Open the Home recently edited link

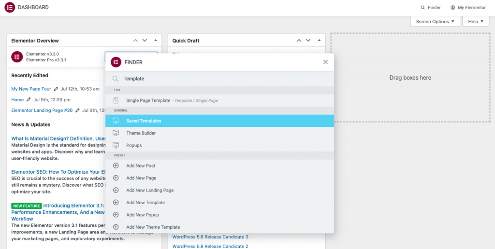click(17, 99)
